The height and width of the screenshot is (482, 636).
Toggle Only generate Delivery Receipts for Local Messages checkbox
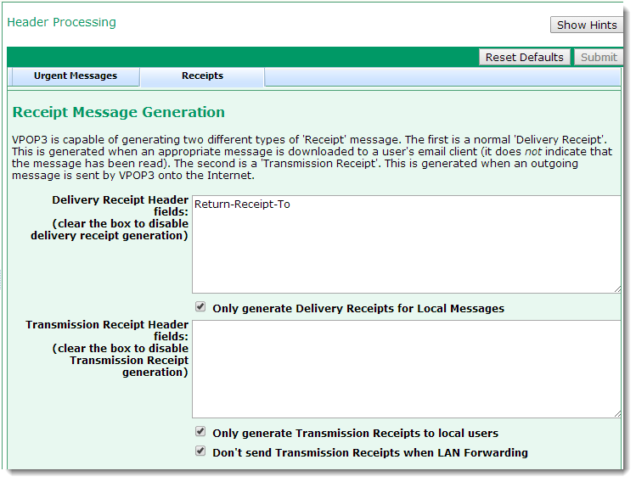(200, 307)
